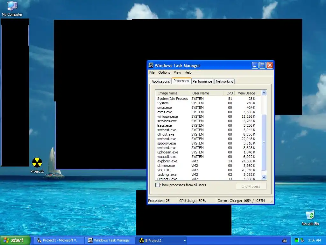Open the File menu

(152, 72)
